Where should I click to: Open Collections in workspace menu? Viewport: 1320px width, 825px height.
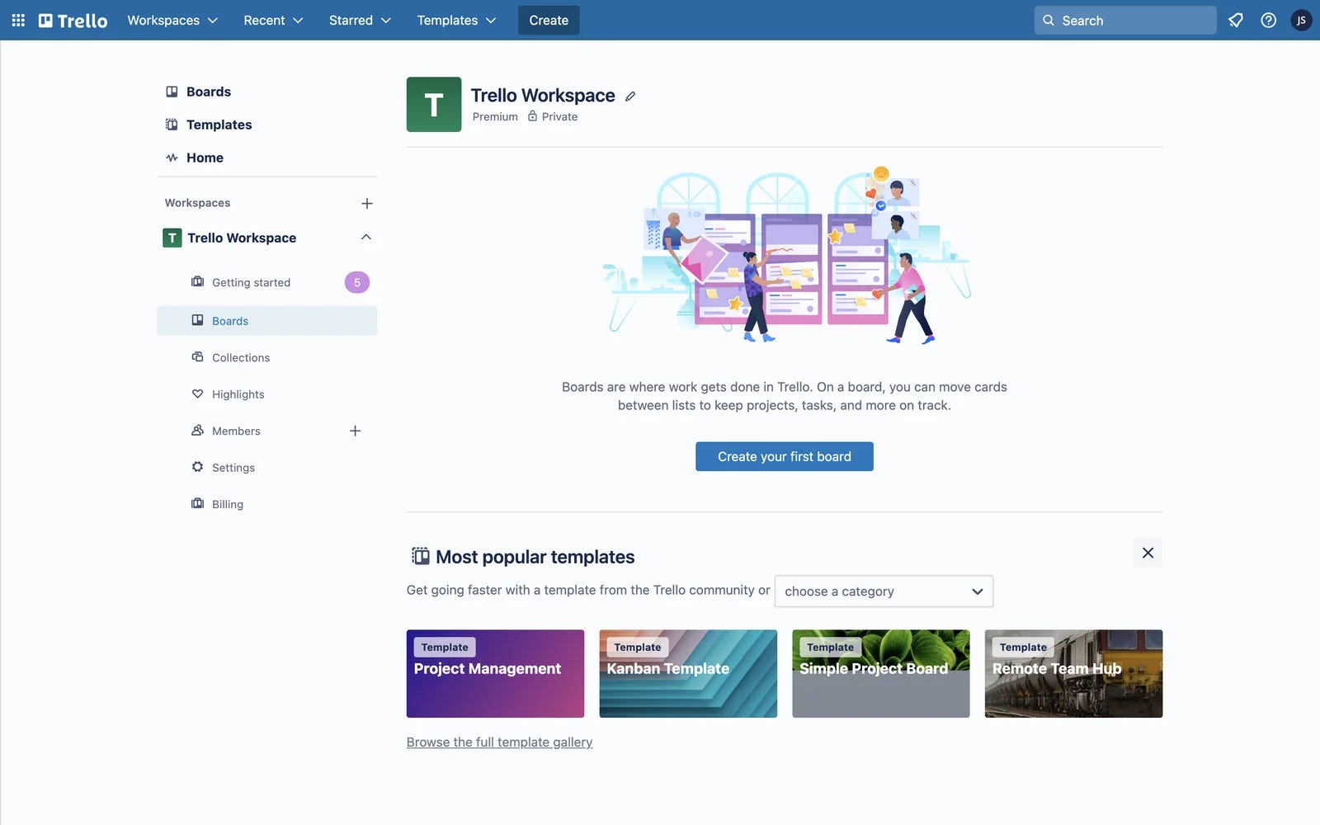(266, 357)
